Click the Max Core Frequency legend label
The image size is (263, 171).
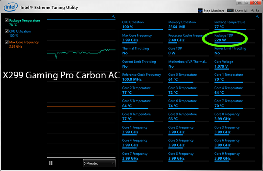pos(24,42)
